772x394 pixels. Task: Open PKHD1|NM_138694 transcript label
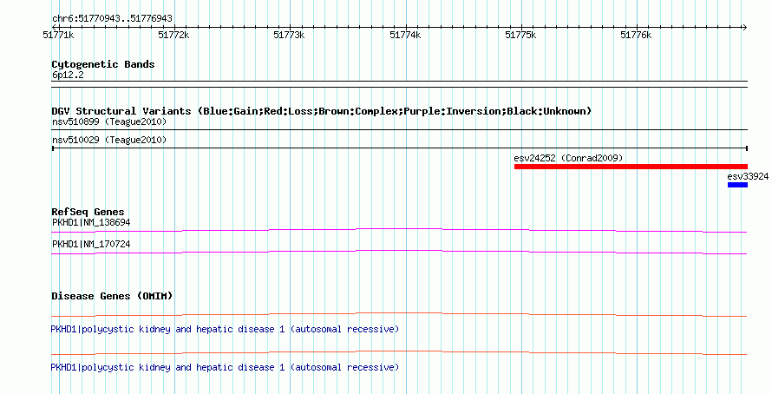(91, 223)
